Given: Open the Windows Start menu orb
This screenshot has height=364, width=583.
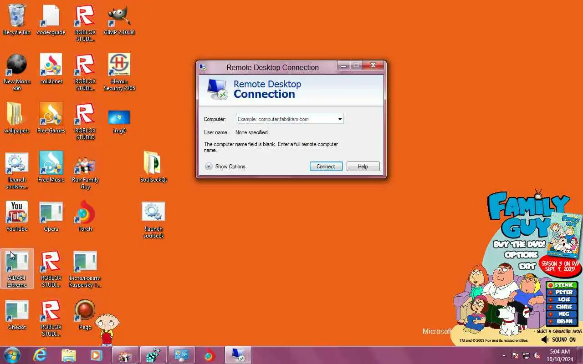Looking at the screenshot, I should 12,355.
